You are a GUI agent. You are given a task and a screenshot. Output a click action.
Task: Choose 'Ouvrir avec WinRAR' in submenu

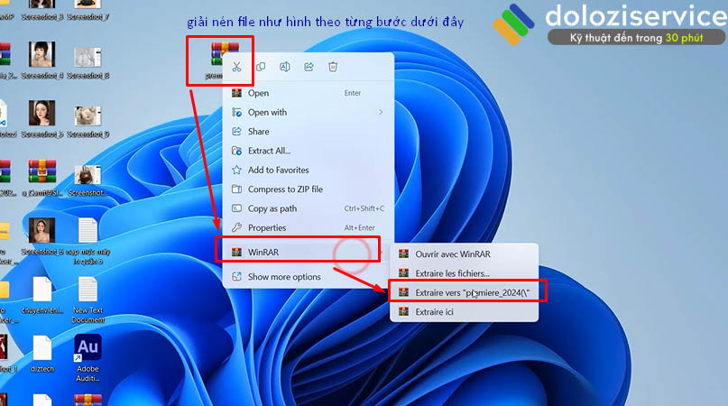(465, 254)
